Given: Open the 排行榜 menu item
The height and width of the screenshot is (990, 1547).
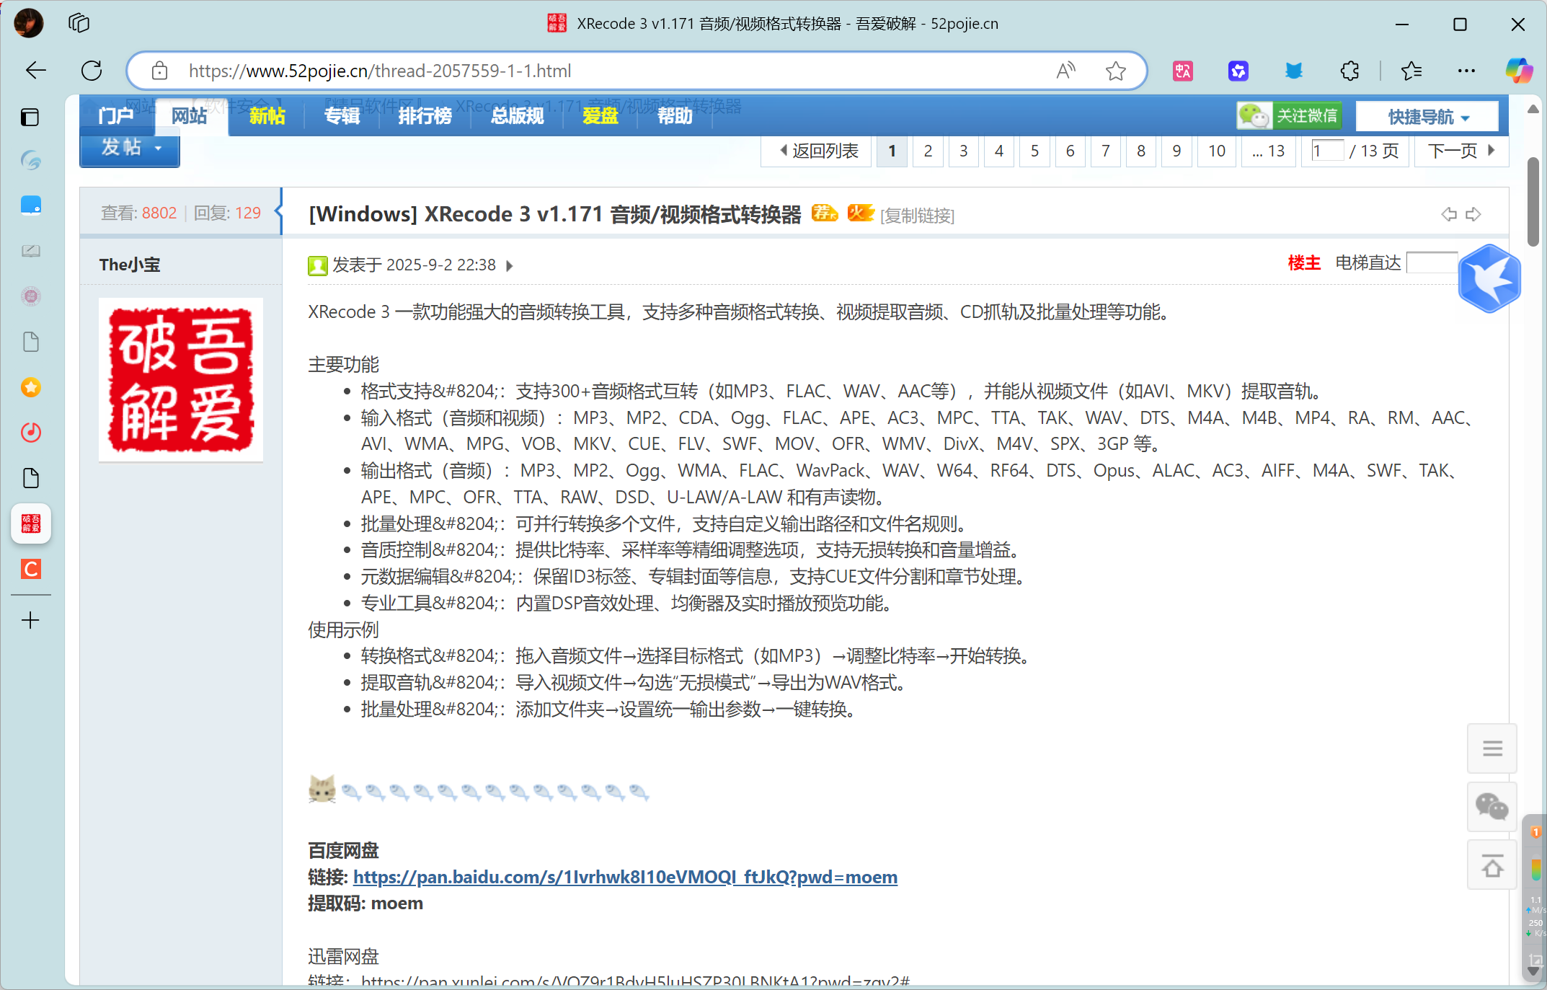Looking at the screenshot, I should point(425,116).
